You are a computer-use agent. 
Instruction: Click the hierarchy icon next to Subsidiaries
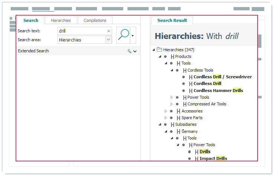(172, 125)
